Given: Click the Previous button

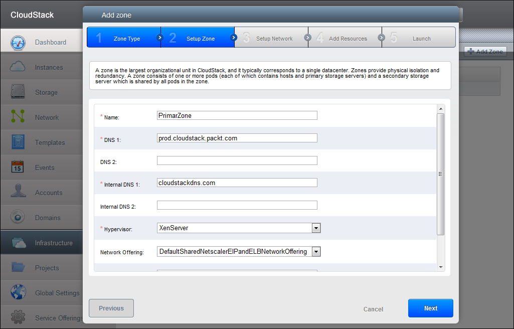Looking at the screenshot, I should coord(111,308).
